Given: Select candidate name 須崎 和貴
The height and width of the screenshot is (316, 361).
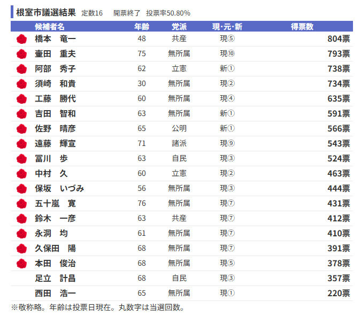Looking at the screenshot, I should point(55,83).
